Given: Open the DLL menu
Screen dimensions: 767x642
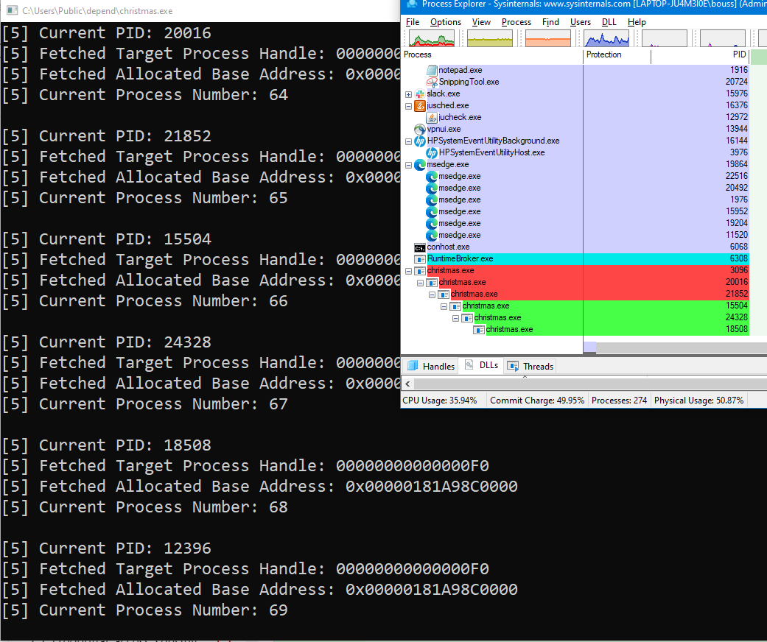Looking at the screenshot, I should click(609, 22).
